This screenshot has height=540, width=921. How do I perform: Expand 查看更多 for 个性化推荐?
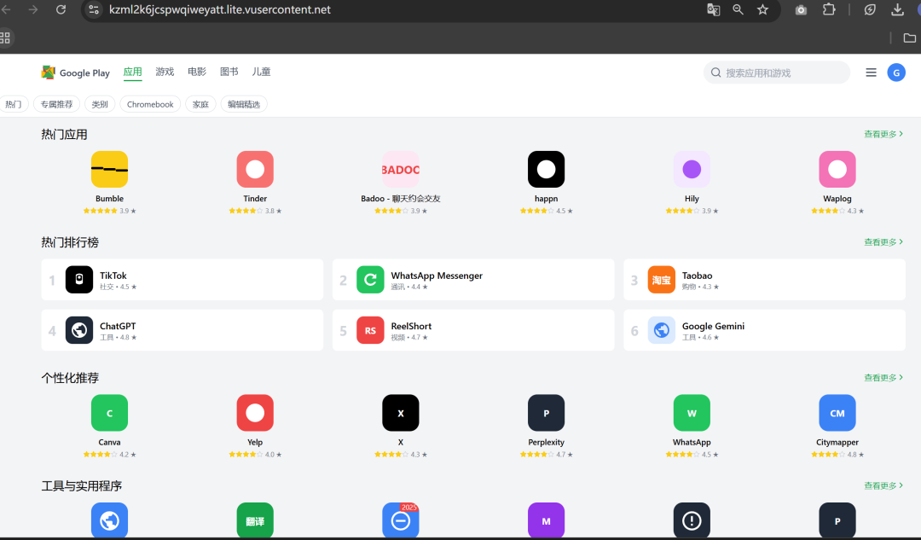point(883,377)
